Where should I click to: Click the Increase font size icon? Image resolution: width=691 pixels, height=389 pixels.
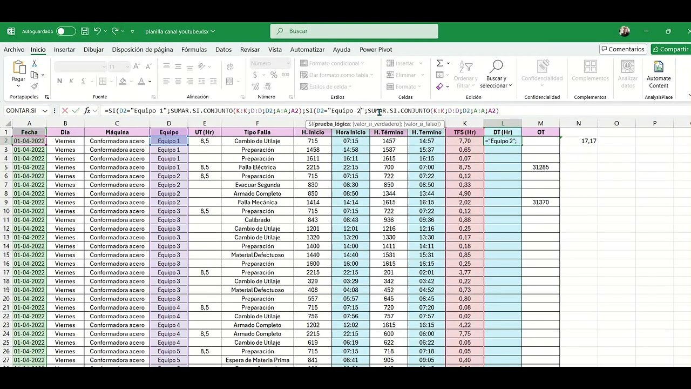coord(137,66)
